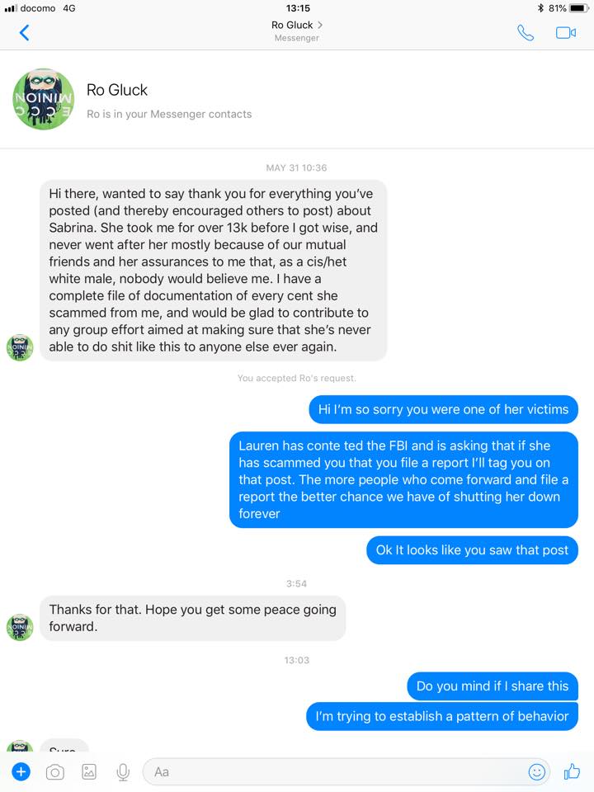The height and width of the screenshot is (792, 594).
Task: Open the emoji picker
Action: pos(537,771)
